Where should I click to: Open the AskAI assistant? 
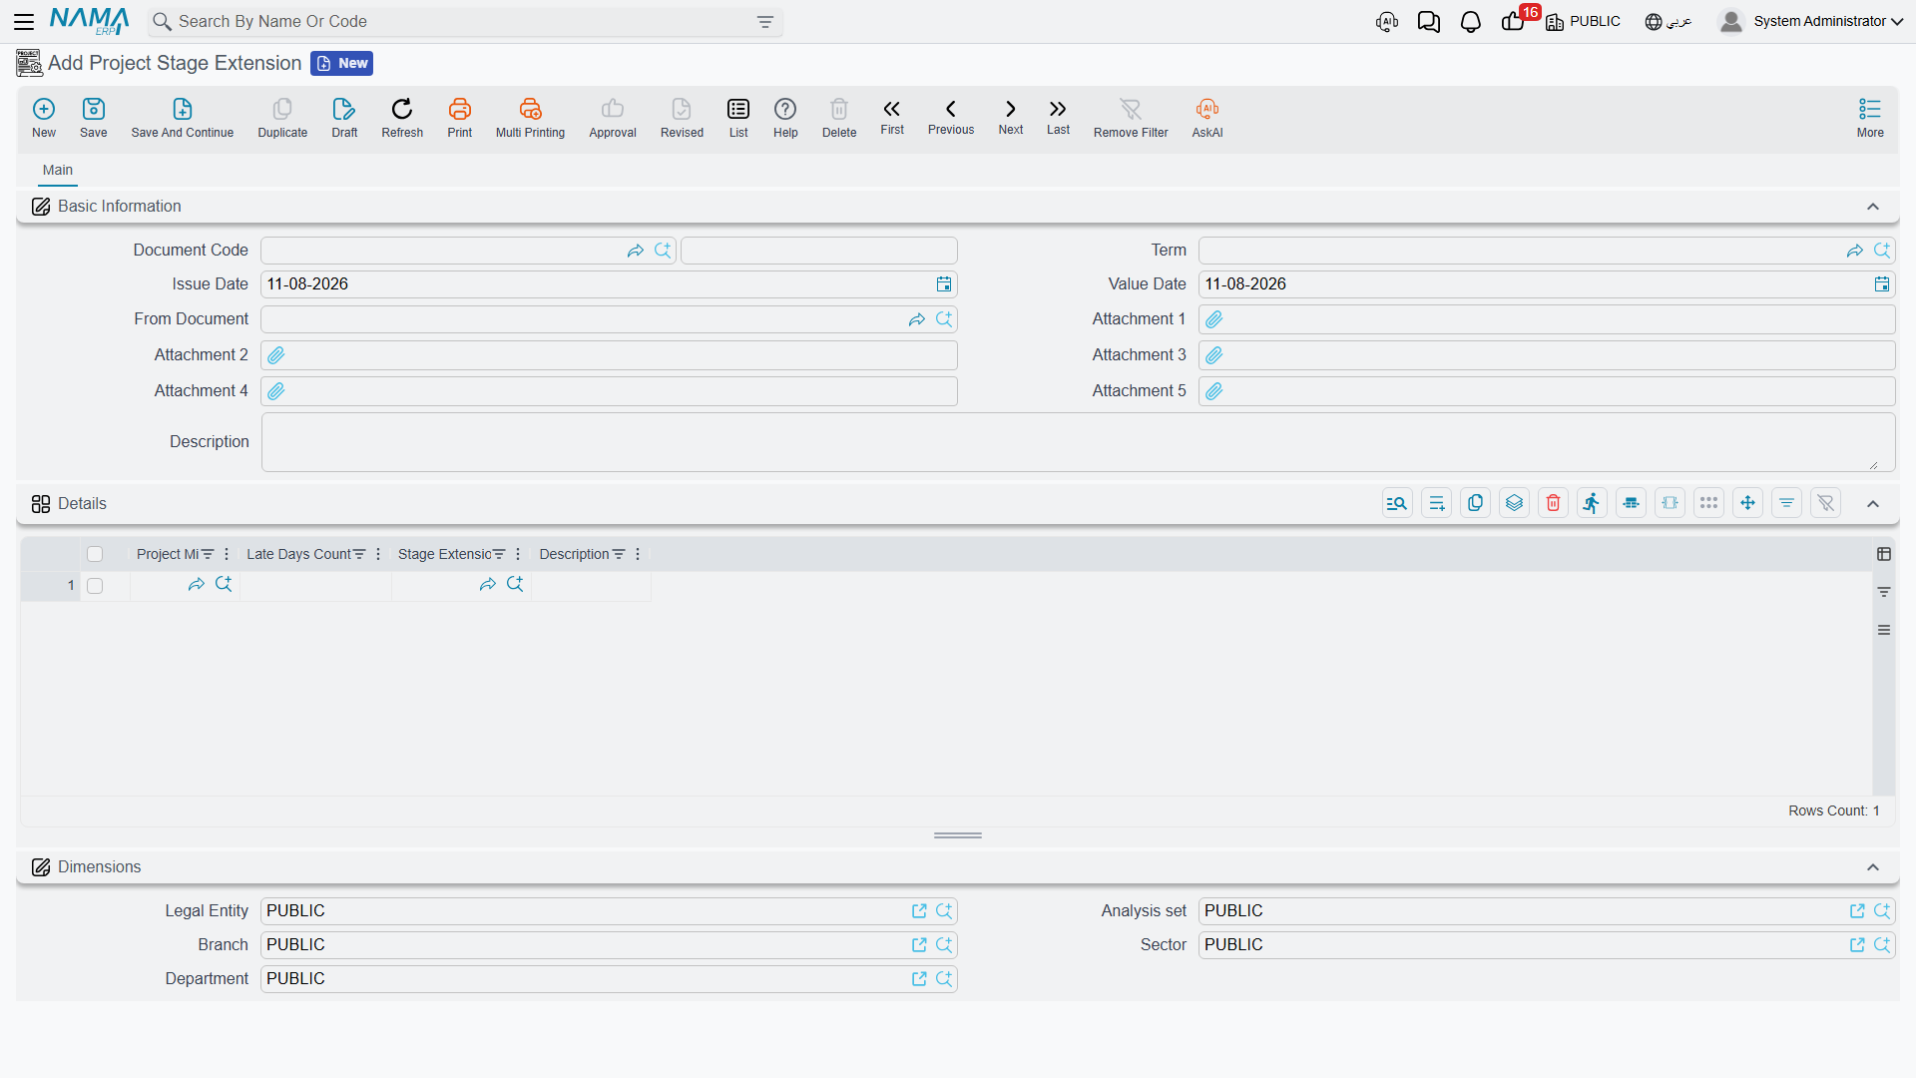click(x=1207, y=118)
